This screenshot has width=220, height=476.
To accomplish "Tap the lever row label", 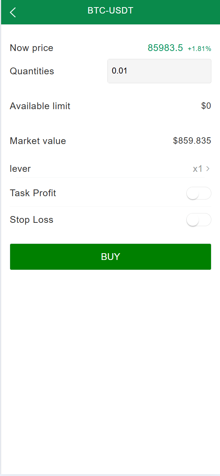I will click(x=20, y=169).
